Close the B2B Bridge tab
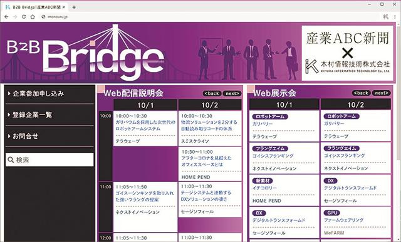Screen dimensions: 401x242 pos(64,7)
